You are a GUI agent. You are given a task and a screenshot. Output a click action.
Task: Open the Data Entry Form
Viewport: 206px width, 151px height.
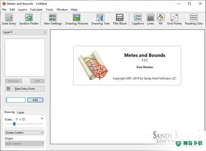(25, 89)
